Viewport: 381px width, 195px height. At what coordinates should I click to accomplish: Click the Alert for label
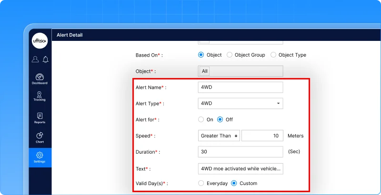148,120
